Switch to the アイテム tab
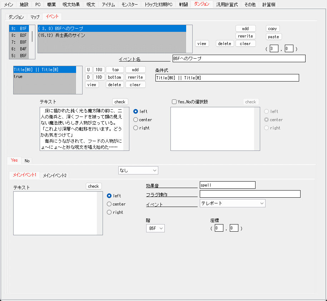 point(108,4)
